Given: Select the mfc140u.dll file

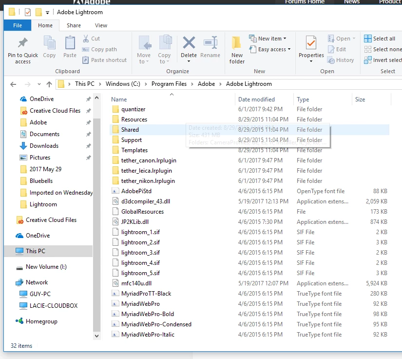Looking at the screenshot, I should point(136,283).
